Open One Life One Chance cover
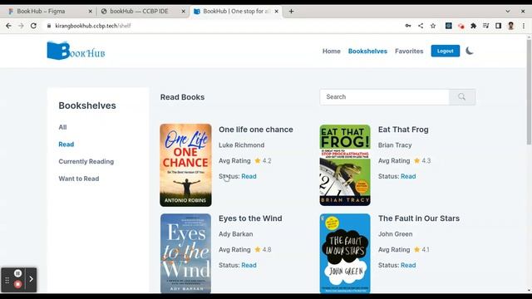 (x=185, y=165)
